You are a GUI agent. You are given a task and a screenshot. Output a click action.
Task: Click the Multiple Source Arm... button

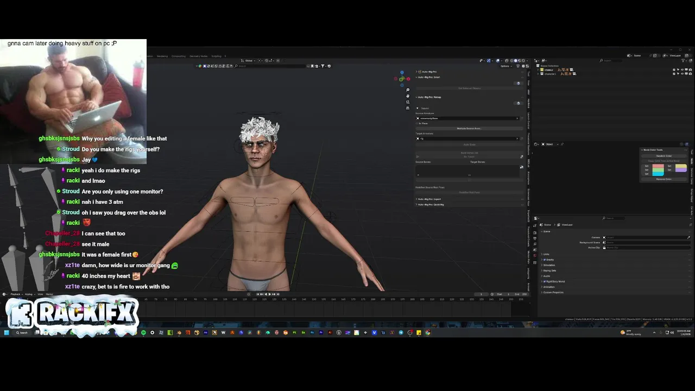[x=470, y=128]
